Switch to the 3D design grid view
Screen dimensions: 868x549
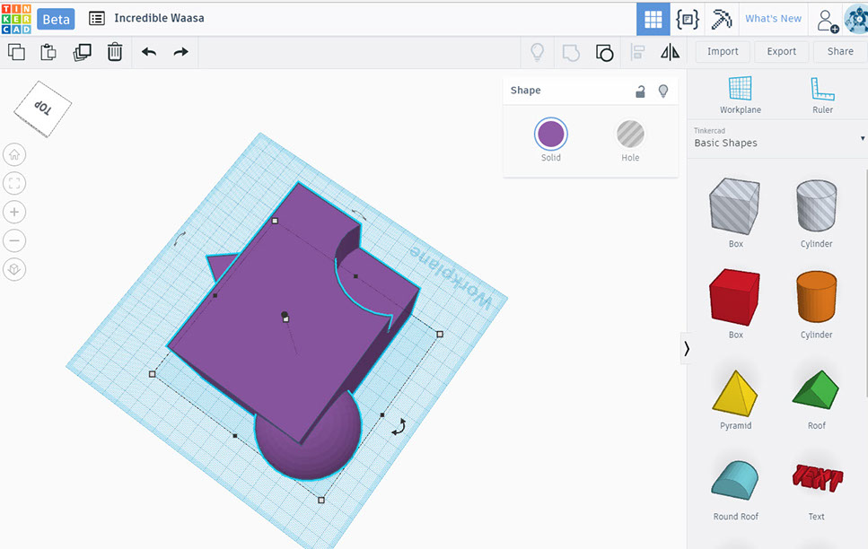pyautogui.click(x=653, y=20)
